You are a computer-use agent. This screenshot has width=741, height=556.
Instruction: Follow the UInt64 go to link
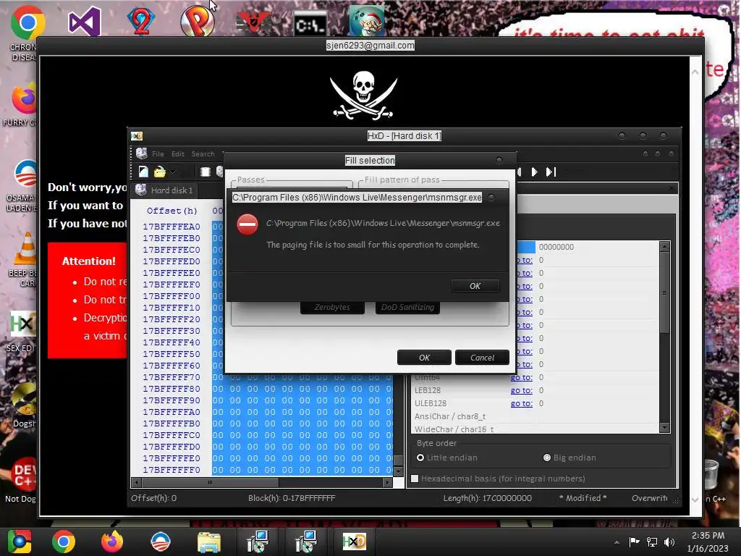point(521,377)
